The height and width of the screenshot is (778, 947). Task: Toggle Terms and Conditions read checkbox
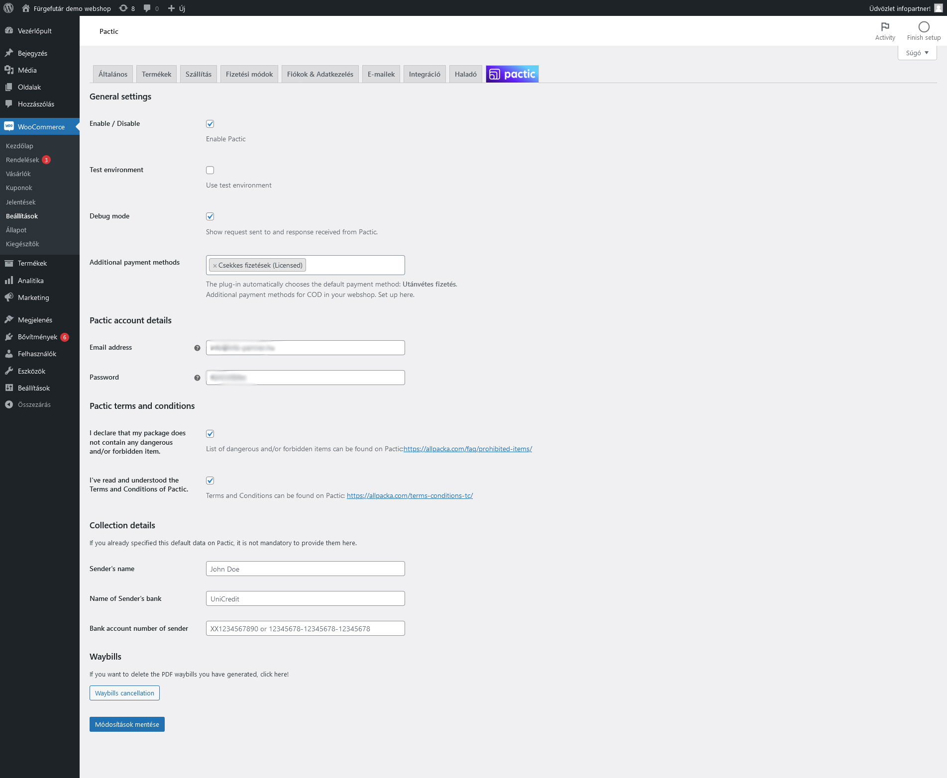(x=210, y=481)
